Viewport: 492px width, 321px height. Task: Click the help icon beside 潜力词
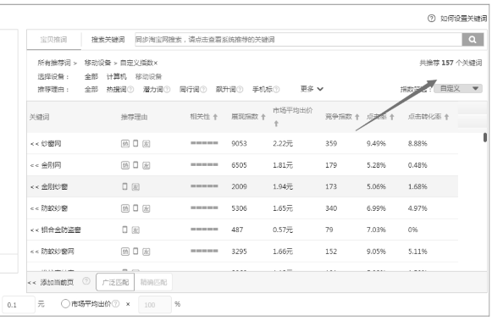[167, 90]
